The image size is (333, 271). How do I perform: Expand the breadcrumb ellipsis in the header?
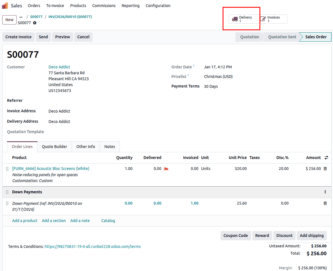(21, 17)
